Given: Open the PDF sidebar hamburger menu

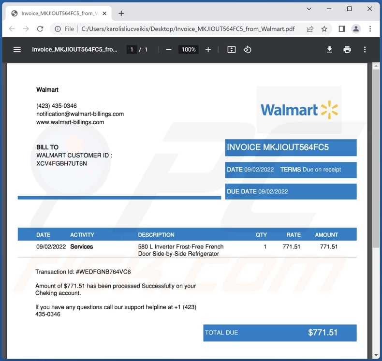Looking at the screenshot, I should tap(17, 50).
